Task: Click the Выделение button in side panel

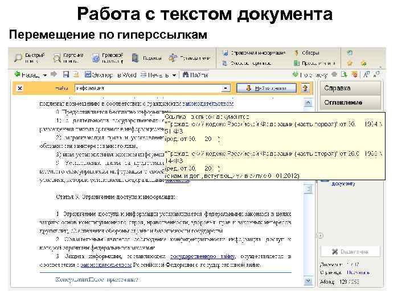Action: pyautogui.click(x=350, y=252)
